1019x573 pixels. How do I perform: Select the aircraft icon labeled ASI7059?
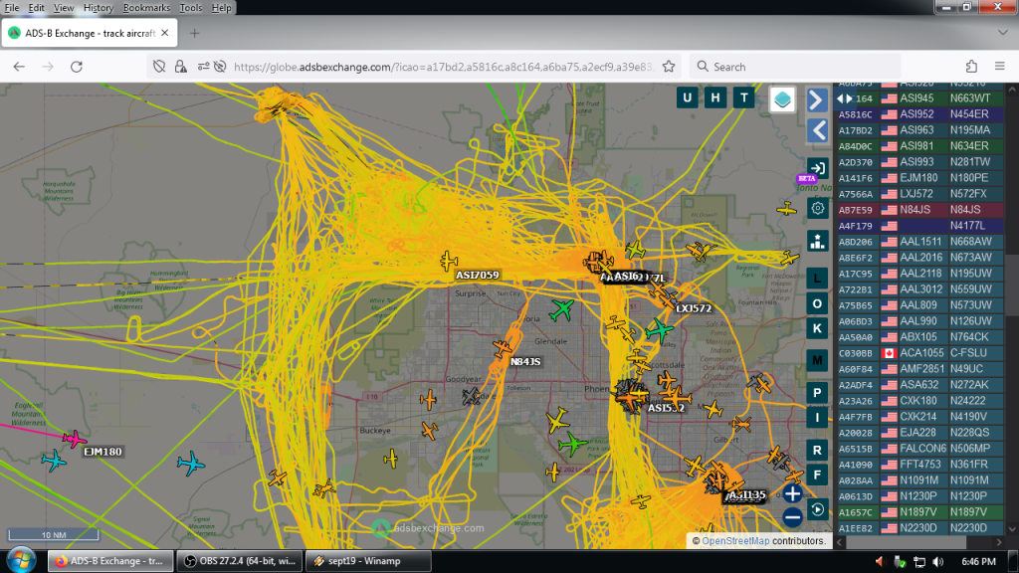(449, 262)
